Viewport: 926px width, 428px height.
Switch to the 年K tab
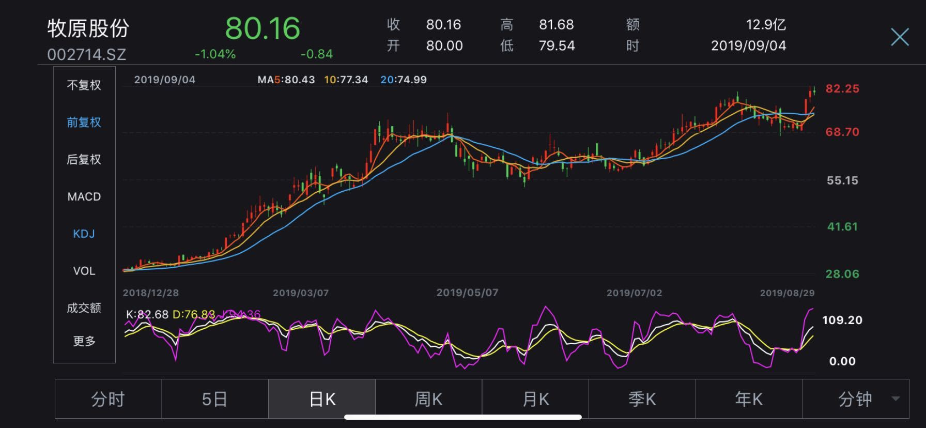click(x=749, y=400)
